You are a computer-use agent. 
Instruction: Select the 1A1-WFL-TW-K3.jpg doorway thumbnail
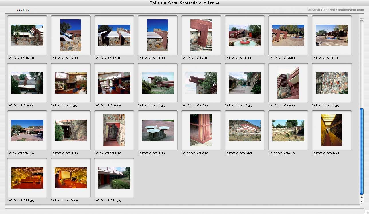(114, 130)
